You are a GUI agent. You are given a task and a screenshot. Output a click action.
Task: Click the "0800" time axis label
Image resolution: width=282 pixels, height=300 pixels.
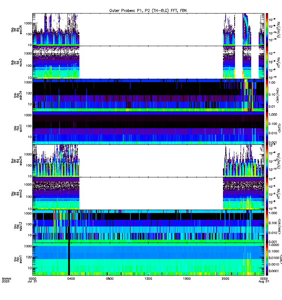click(109, 279)
